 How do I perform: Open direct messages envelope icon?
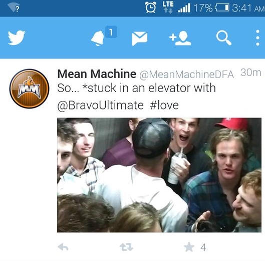[x=140, y=38]
